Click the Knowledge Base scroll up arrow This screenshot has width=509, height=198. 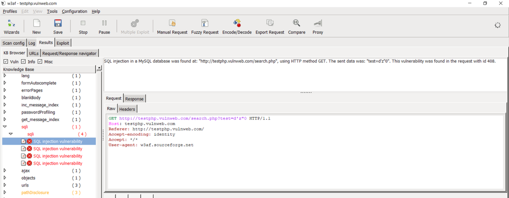click(99, 69)
